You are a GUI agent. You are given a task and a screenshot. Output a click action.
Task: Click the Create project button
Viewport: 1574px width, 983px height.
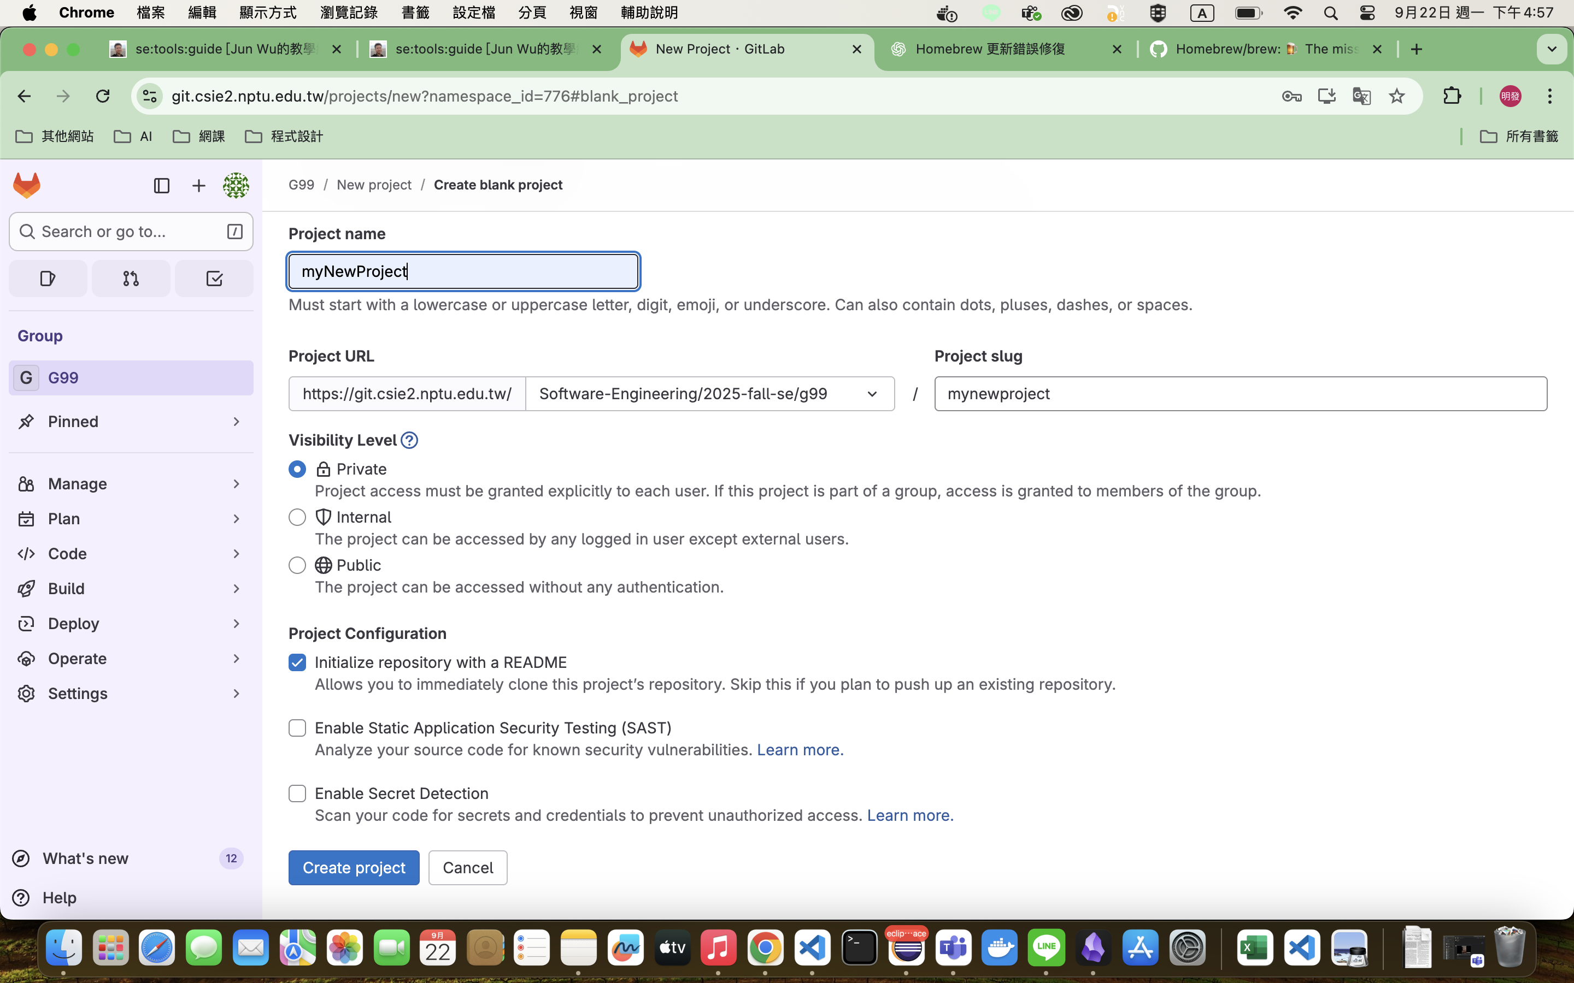354,867
